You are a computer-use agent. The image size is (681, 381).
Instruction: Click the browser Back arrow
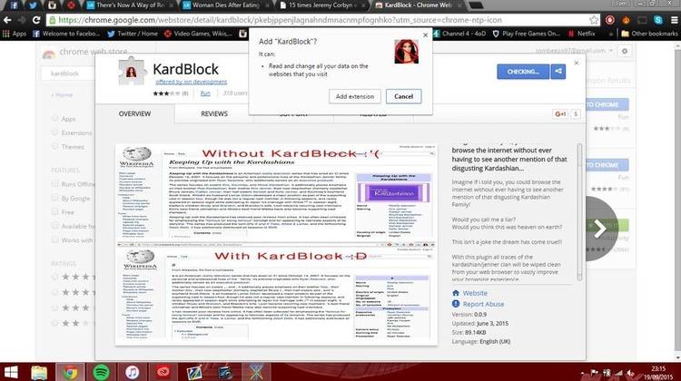[7, 20]
